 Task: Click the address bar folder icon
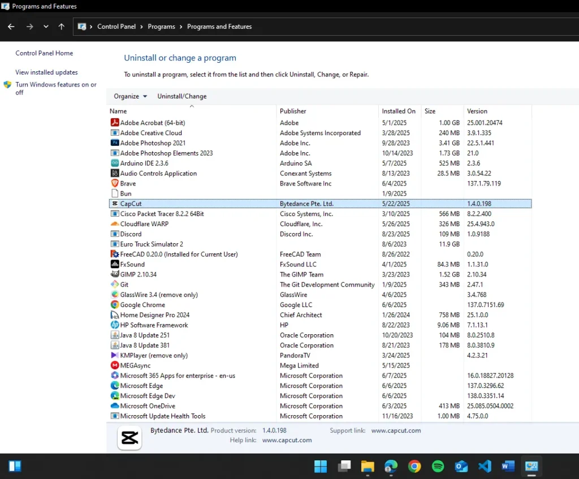click(81, 27)
